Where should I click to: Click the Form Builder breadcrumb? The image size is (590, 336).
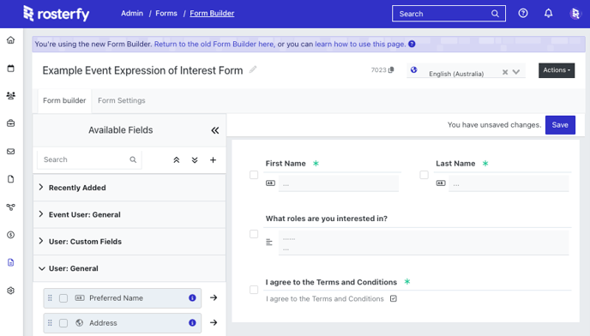click(212, 13)
